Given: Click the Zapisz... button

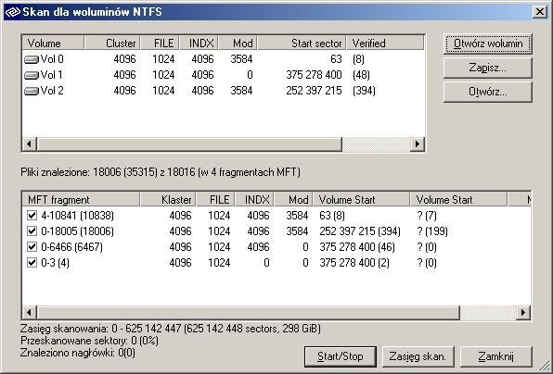Looking at the screenshot, I should (x=488, y=68).
